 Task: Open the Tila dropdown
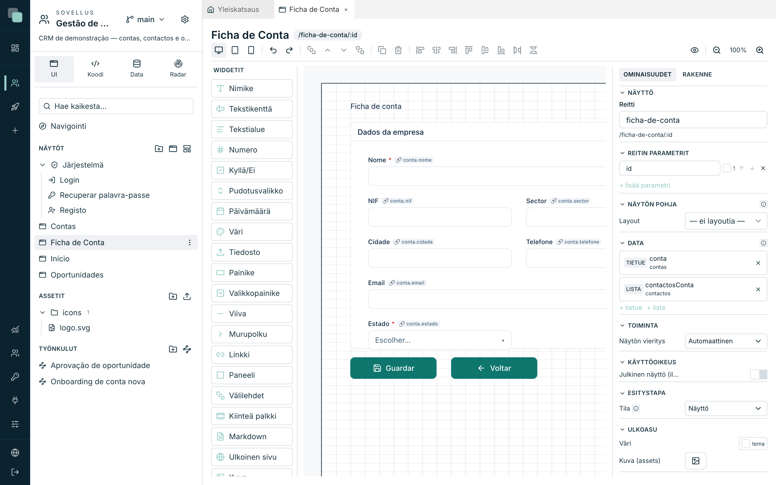pos(726,408)
